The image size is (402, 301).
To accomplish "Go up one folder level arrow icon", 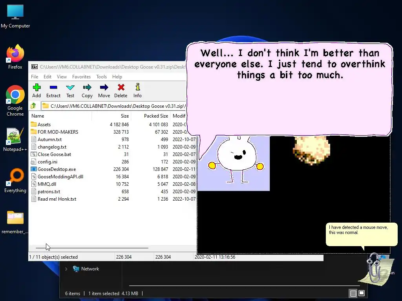I will pyautogui.click(x=33, y=106).
